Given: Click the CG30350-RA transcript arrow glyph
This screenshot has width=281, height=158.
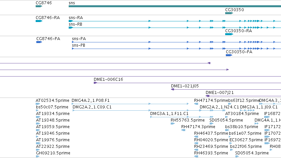Looking at the screenshot, I should pos(229,34).
